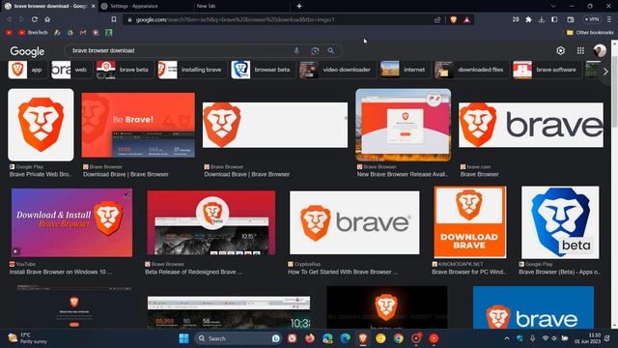This screenshot has height=348, width=618.
Task: Open the Brave Wallet icon
Action: (x=571, y=19)
